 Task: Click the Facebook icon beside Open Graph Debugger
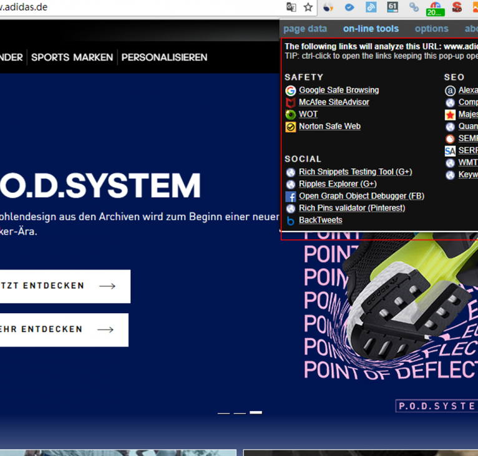tap(290, 196)
